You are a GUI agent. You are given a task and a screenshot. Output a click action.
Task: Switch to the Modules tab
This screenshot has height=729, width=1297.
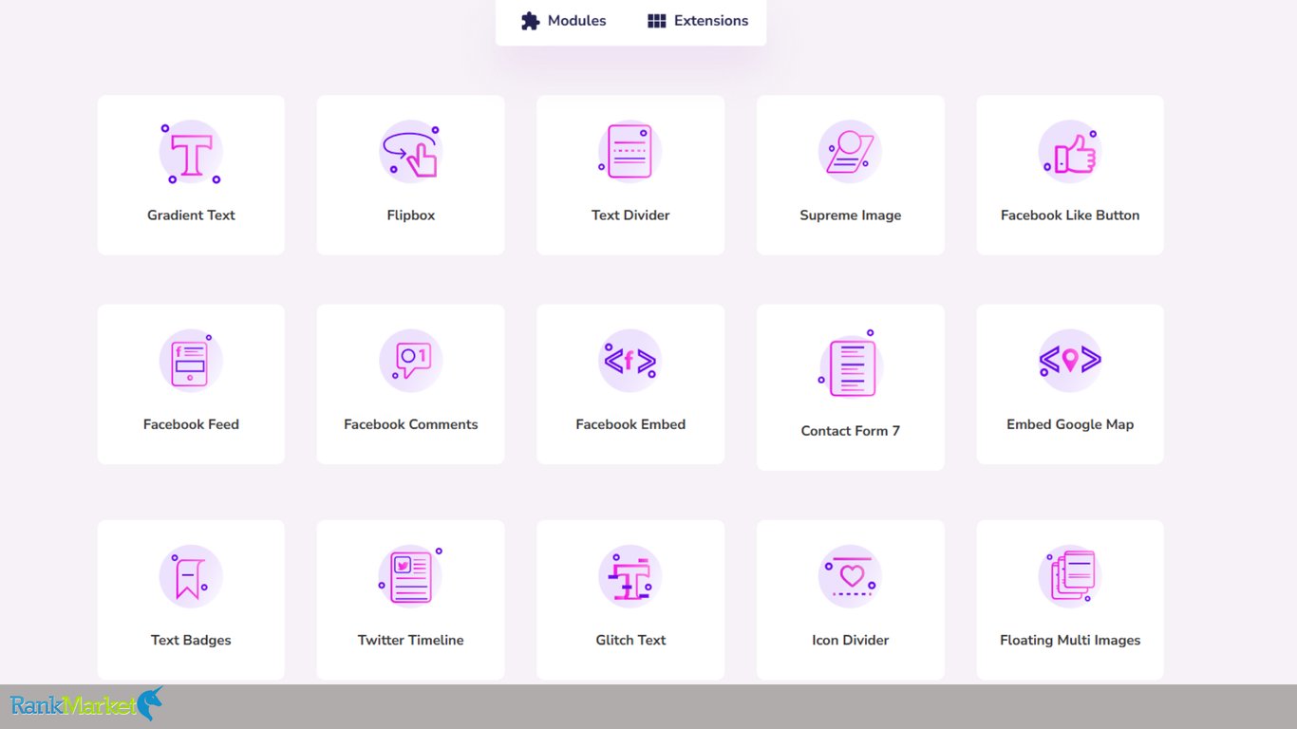(x=563, y=21)
